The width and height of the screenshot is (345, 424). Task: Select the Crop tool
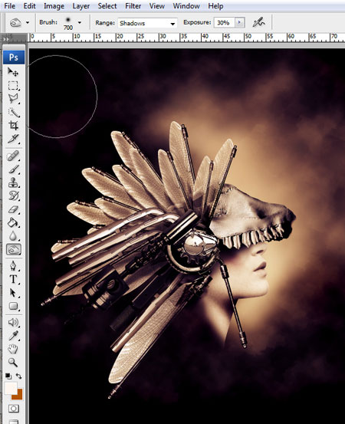coord(13,126)
